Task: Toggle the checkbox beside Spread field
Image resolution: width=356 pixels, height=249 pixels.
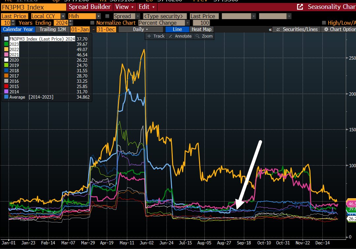Action: (x=107, y=16)
